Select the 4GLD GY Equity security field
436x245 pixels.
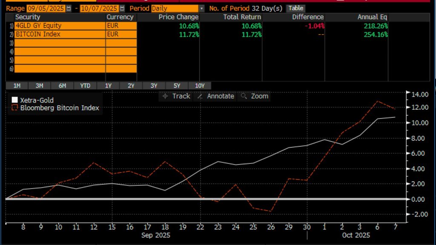(x=60, y=26)
